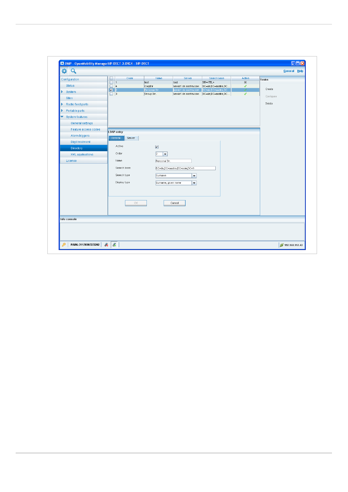This screenshot has width=348, height=492.
Task: Click the green active checkmark of Group Dir. row
Action: point(245,94)
